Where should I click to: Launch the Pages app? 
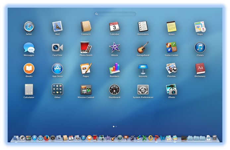86,69
